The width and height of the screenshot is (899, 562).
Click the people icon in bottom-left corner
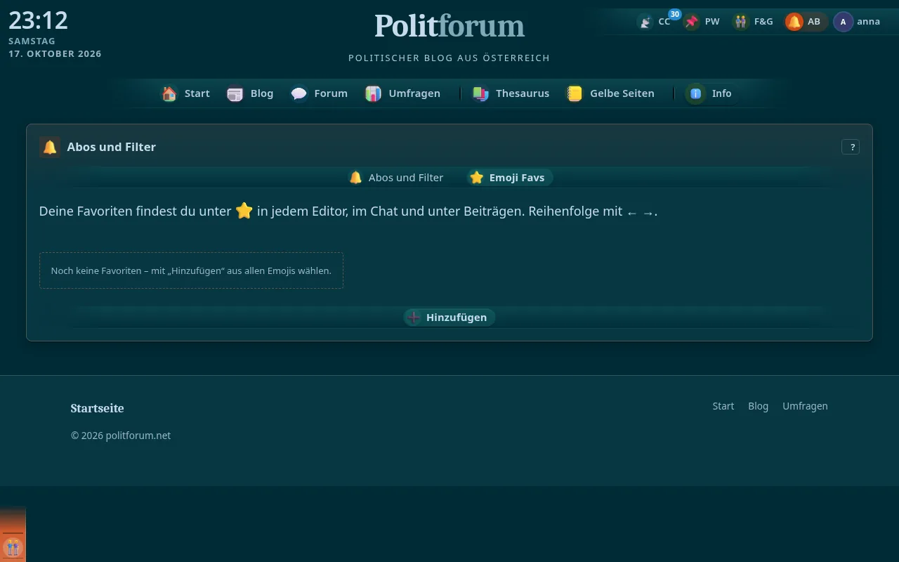click(x=13, y=547)
